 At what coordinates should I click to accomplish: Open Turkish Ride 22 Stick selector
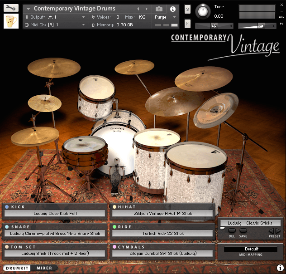point(162,234)
